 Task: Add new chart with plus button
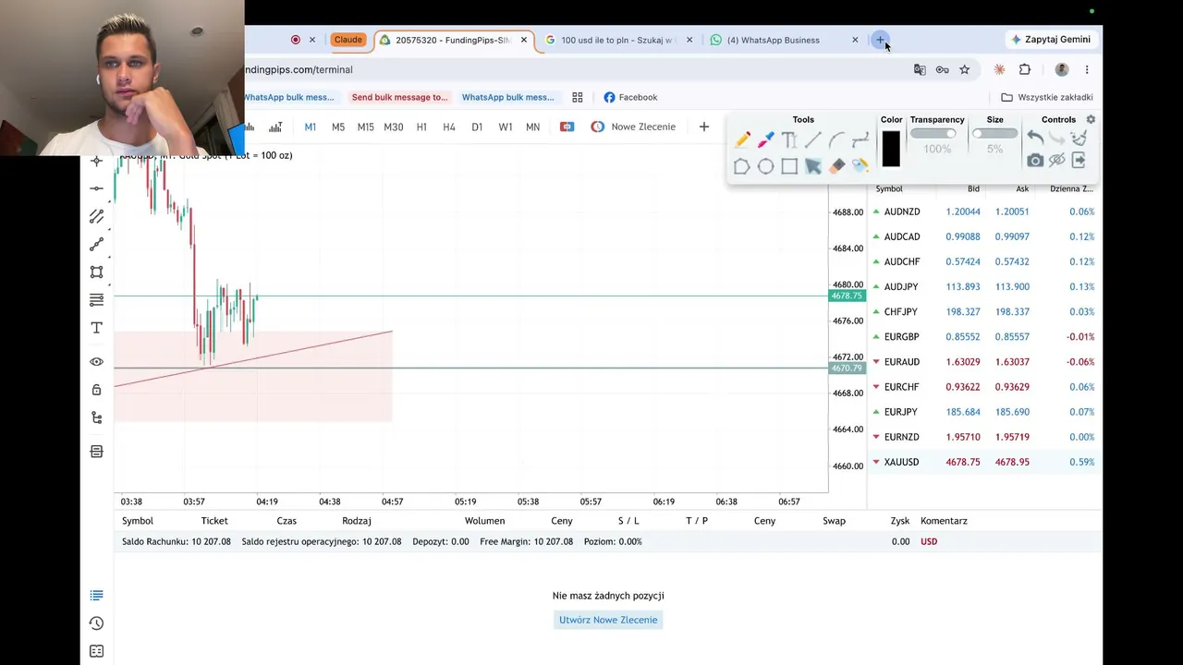click(x=703, y=127)
